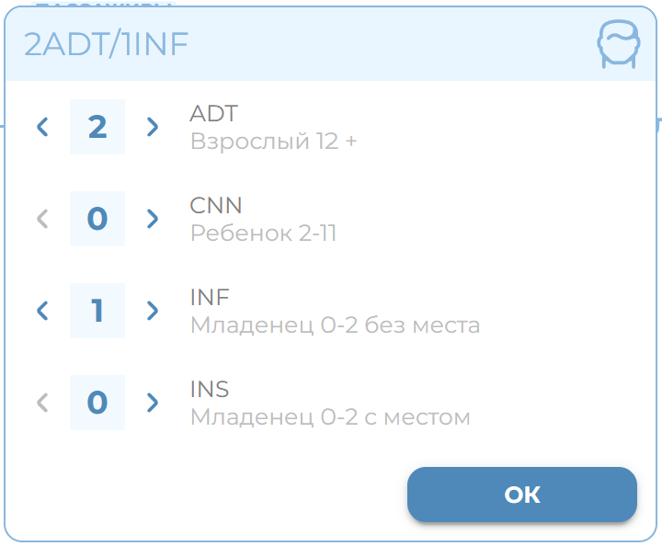The image size is (662, 546).
Task: Increase the INF infant passenger count
Action: pyautogui.click(x=153, y=311)
